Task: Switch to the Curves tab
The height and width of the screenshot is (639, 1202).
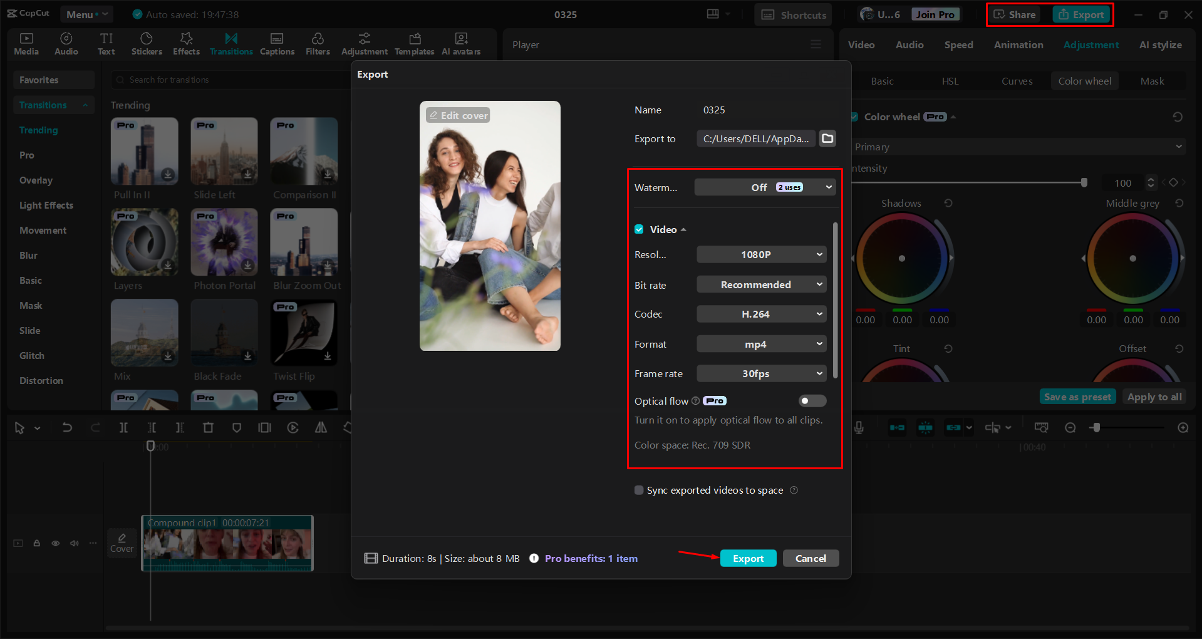Action: pyautogui.click(x=1017, y=81)
